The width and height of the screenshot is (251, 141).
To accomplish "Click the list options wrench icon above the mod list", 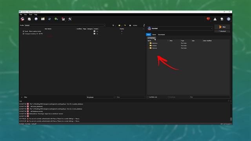I will click(x=113, y=25).
